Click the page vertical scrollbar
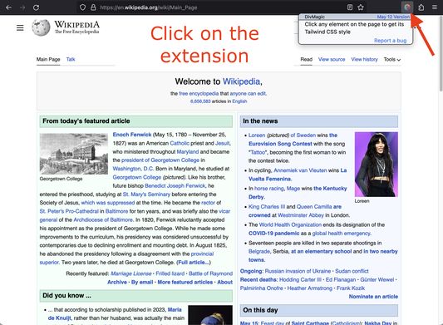Viewport: 443px width, 325px height. point(441,54)
